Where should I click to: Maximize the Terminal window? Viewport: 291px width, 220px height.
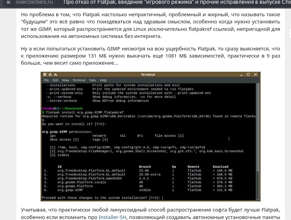point(248,74)
